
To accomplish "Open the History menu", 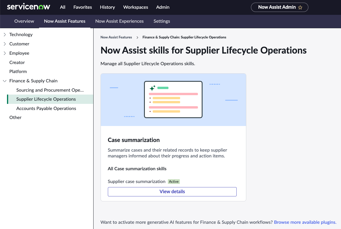I will [108, 7].
